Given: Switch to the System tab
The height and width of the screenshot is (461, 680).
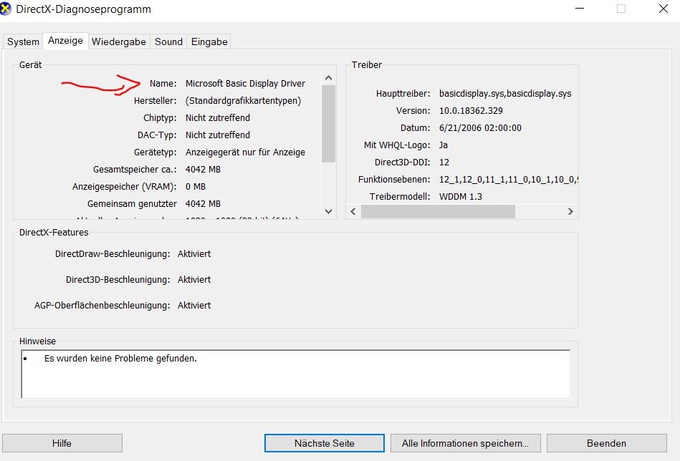Looking at the screenshot, I should [x=23, y=42].
